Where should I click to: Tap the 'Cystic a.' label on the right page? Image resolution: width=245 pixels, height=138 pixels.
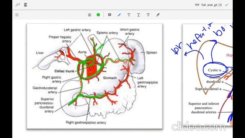pyautogui.click(x=215, y=70)
